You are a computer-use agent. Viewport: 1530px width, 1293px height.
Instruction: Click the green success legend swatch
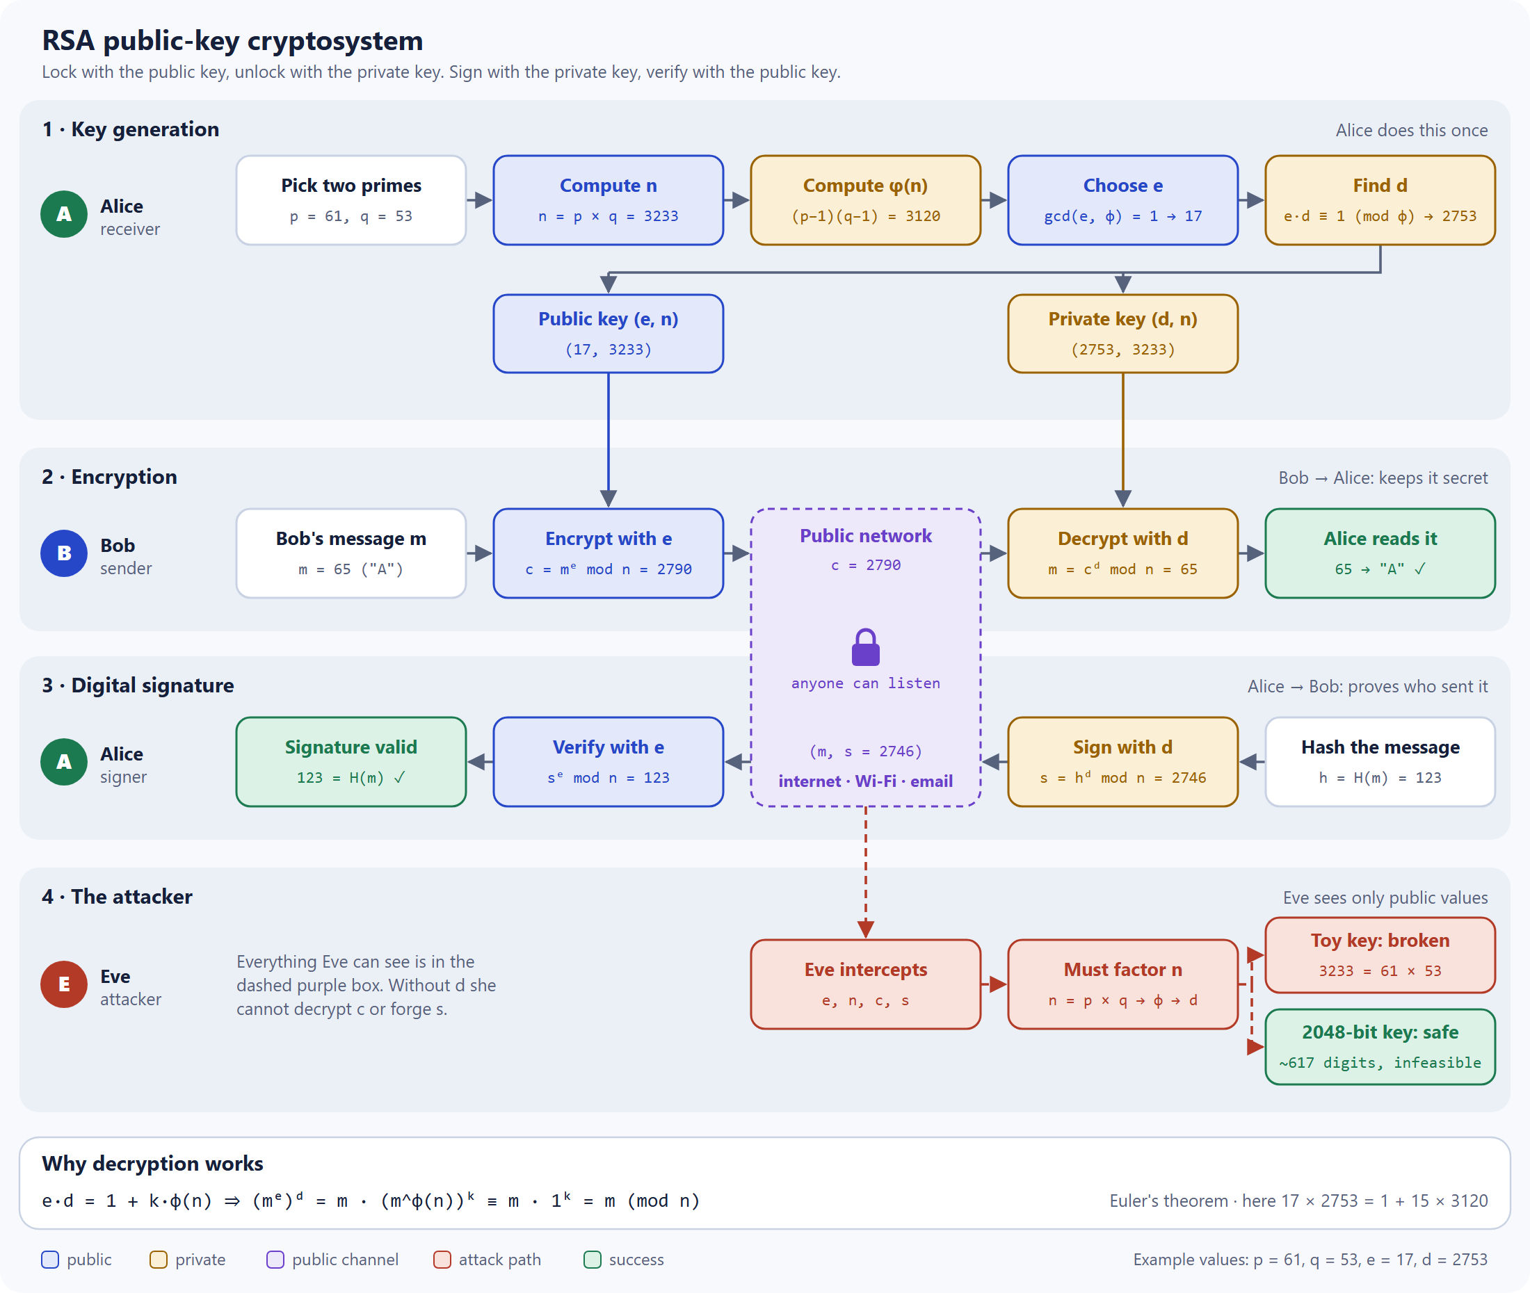pos(593,1259)
